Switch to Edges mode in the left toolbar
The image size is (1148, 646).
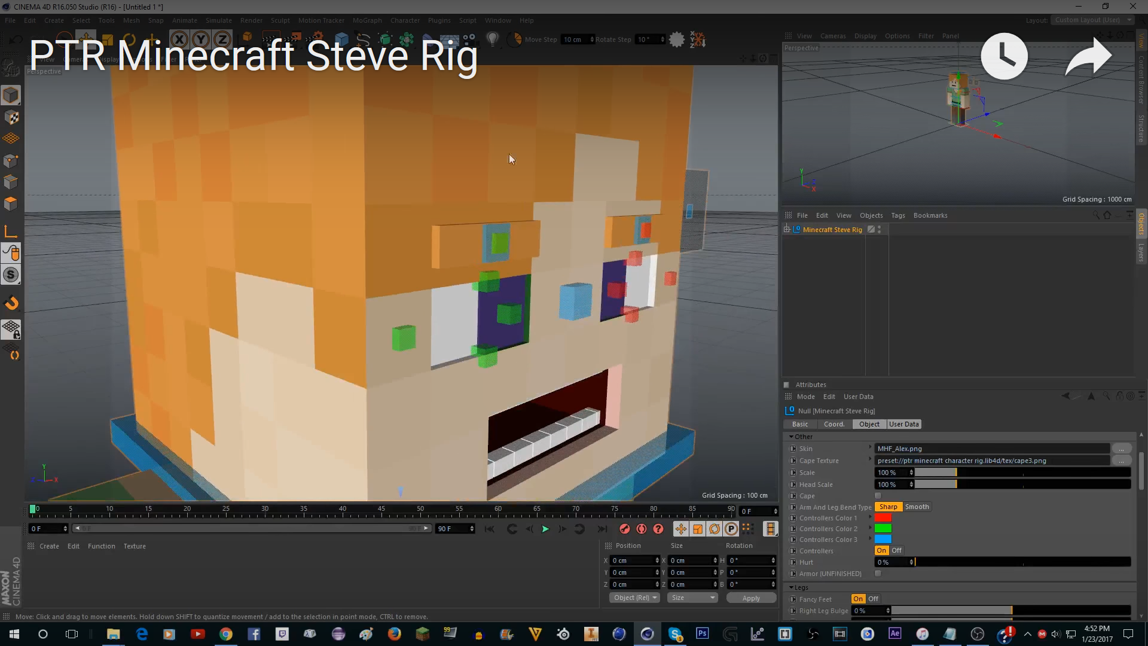pos(11,182)
